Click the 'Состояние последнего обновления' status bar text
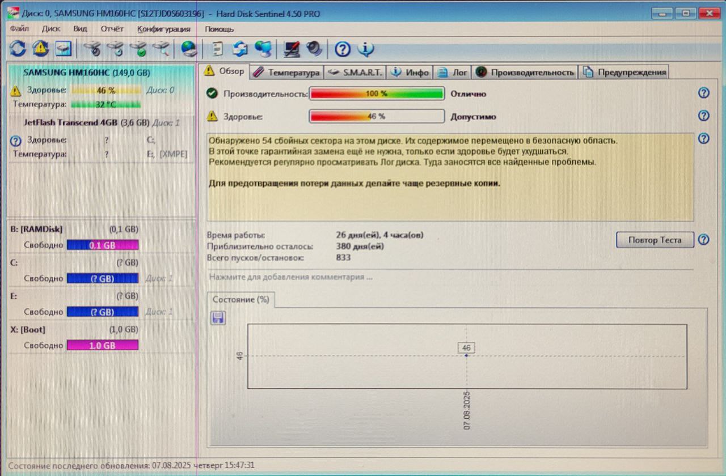Image resolution: width=726 pixels, height=476 pixels. 132,465
